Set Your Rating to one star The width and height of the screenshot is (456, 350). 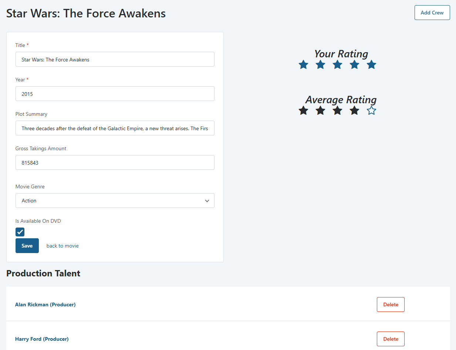[x=303, y=65]
